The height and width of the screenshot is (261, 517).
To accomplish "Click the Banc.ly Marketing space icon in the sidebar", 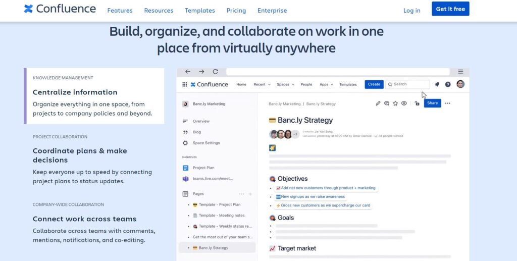I will pyautogui.click(x=185, y=104).
